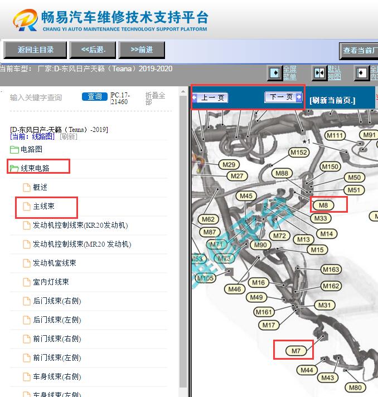
Task: Open the 概述 document
Action: point(40,187)
